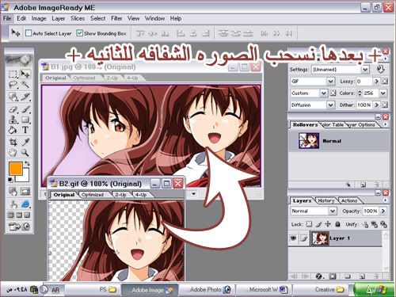Open the Custom palette dropdown
Screen dimensions: 396x297
[x=324, y=93]
